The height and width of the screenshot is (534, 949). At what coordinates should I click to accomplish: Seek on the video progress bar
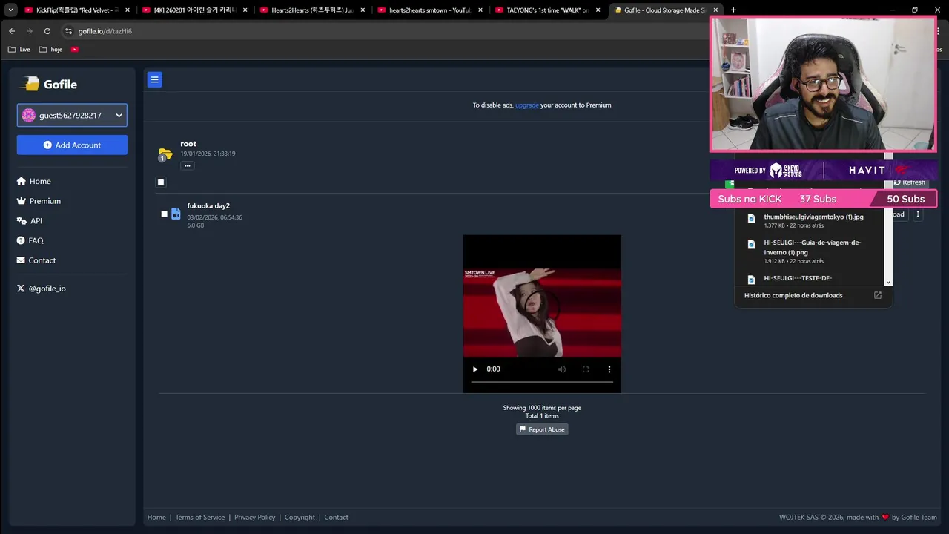(x=542, y=382)
